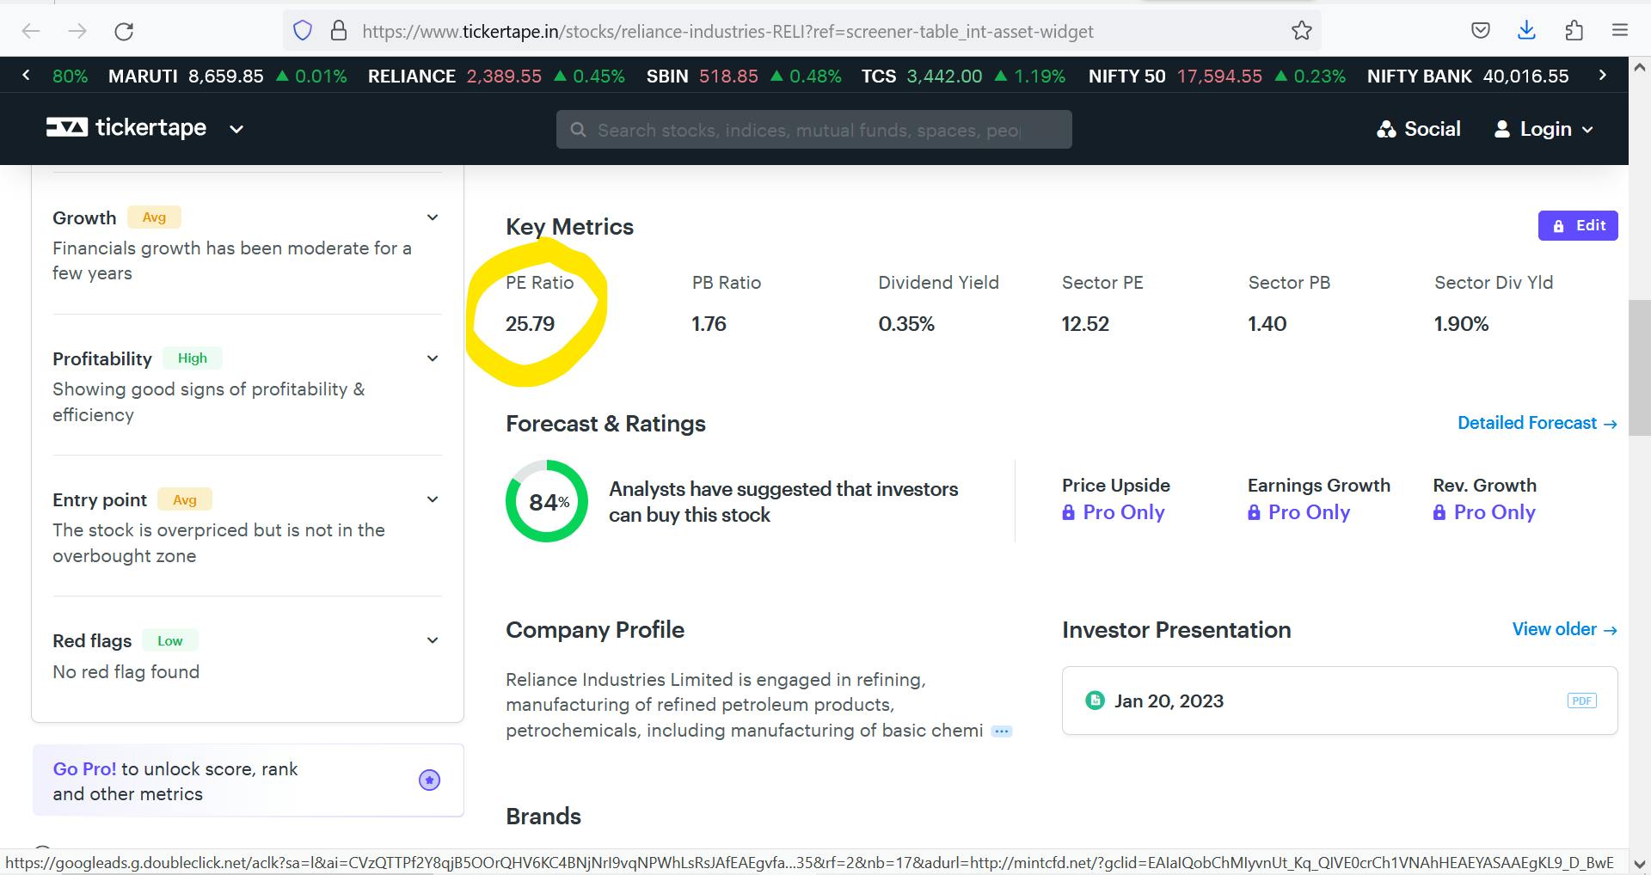Image resolution: width=1651 pixels, height=875 pixels.
Task: Click scrollbar up arrow
Action: click(x=1640, y=66)
